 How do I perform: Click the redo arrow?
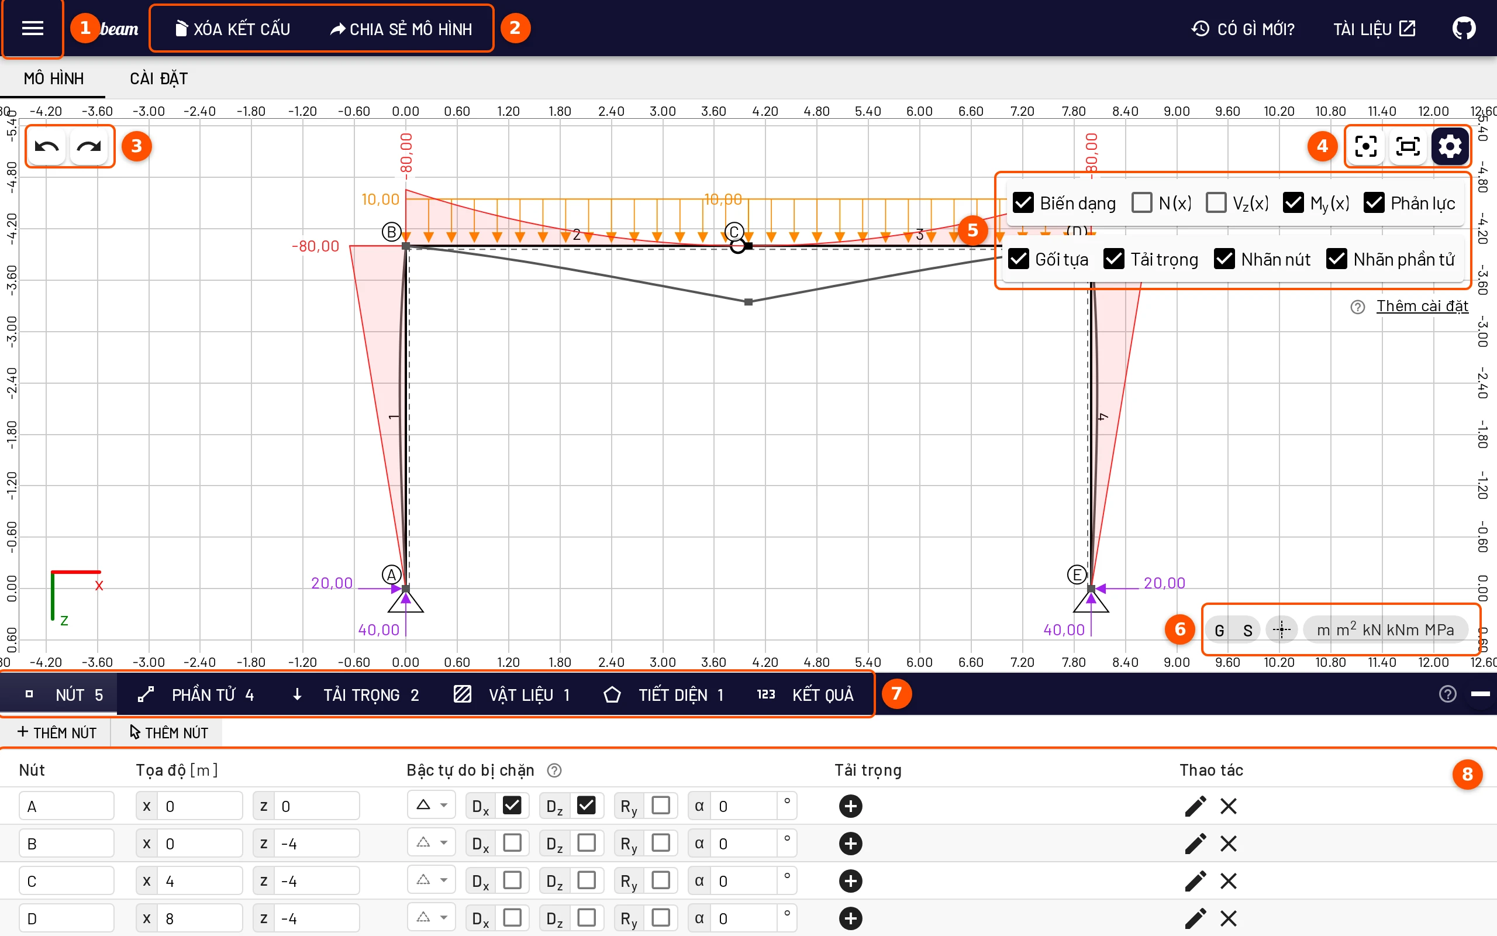[x=89, y=147]
